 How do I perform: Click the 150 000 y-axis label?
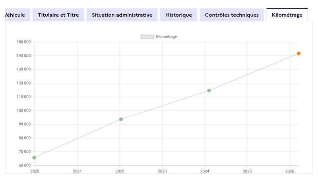[23, 42]
